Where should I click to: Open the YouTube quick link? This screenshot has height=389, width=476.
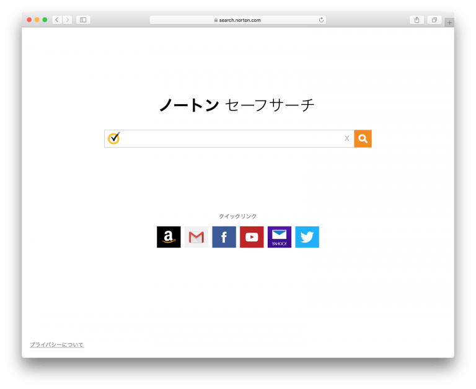252,237
